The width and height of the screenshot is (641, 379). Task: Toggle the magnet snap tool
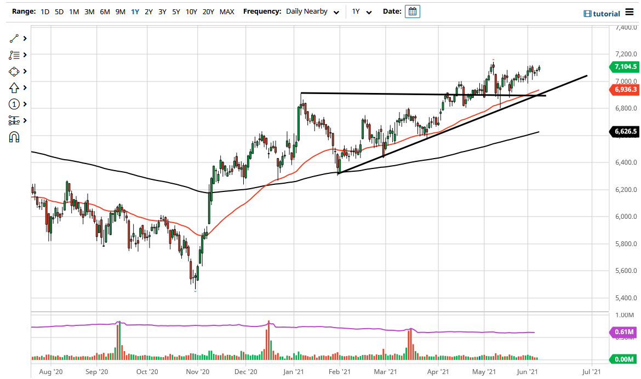click(x=15, y=137)
